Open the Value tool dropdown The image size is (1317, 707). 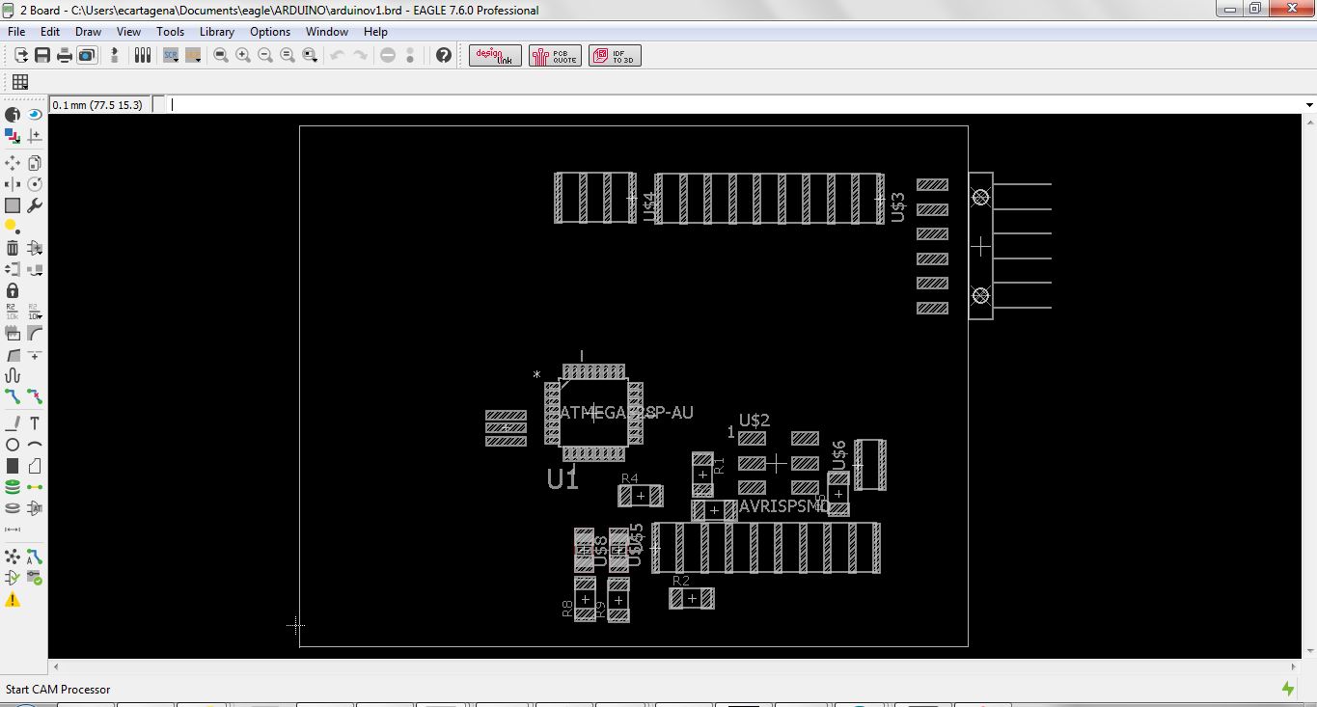pyautogui.click(x=35, y=312)
